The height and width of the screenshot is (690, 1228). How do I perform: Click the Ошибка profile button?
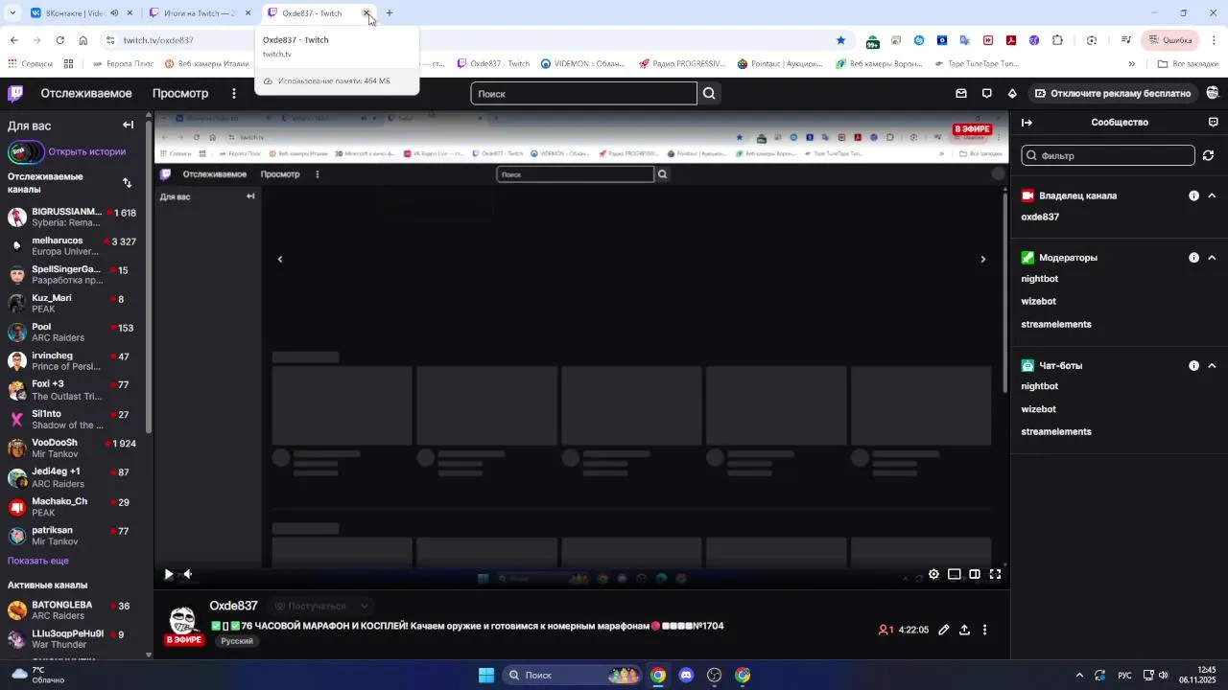[x=1170, y=40]
